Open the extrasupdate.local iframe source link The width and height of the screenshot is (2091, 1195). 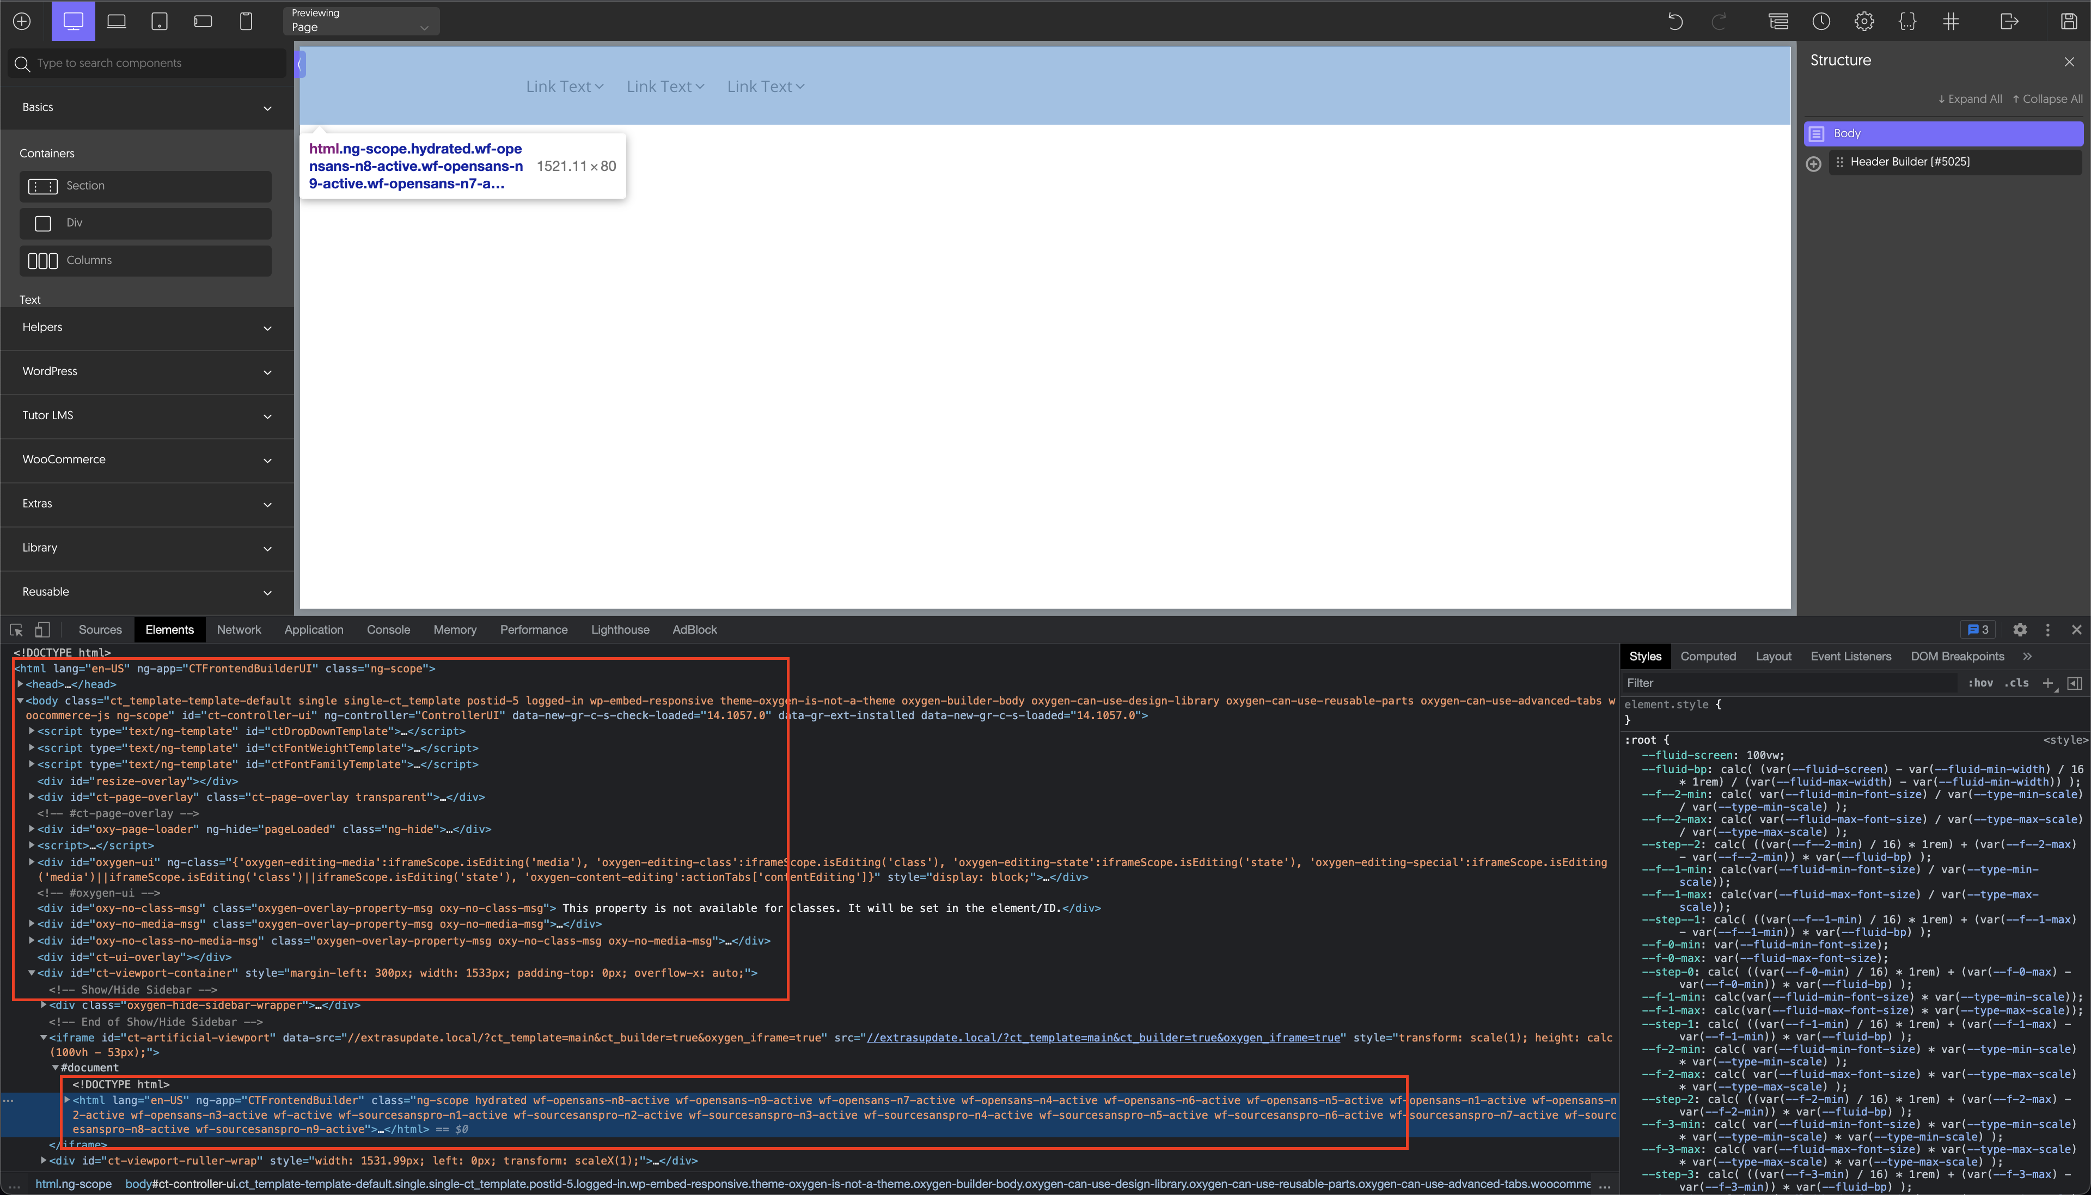tap(1099, 1038)
